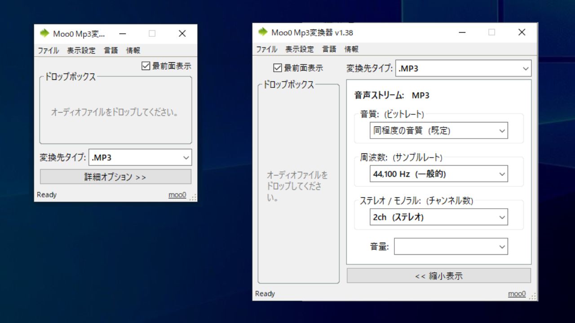
Task: Click the 音声ストリーム: MP3 heading
Action: 392,96
